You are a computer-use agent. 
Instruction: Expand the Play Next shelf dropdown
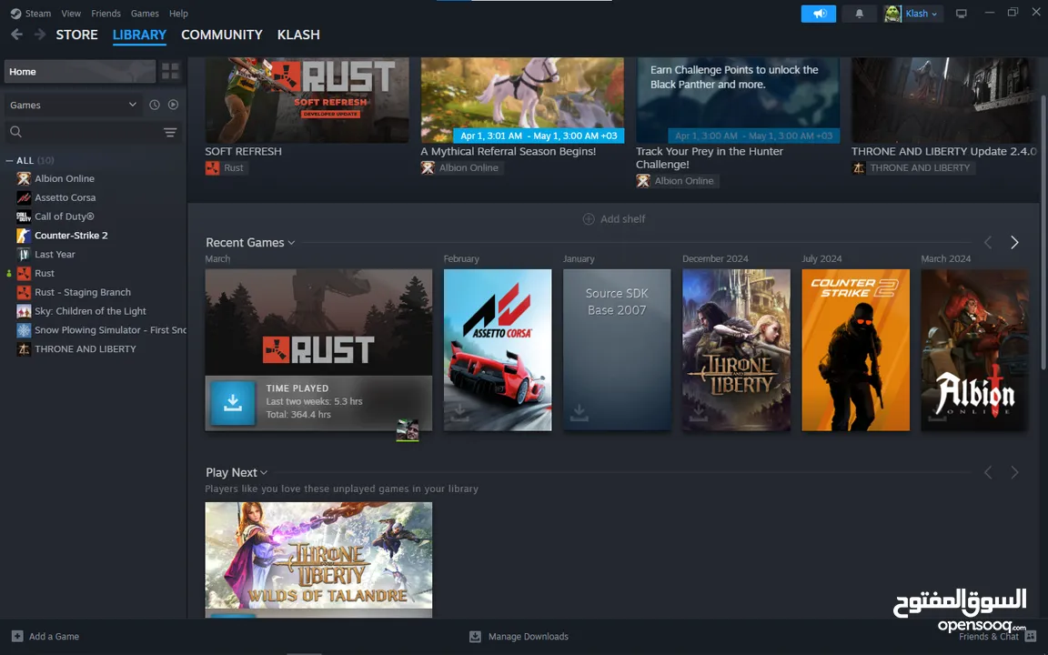click(264, 472)
